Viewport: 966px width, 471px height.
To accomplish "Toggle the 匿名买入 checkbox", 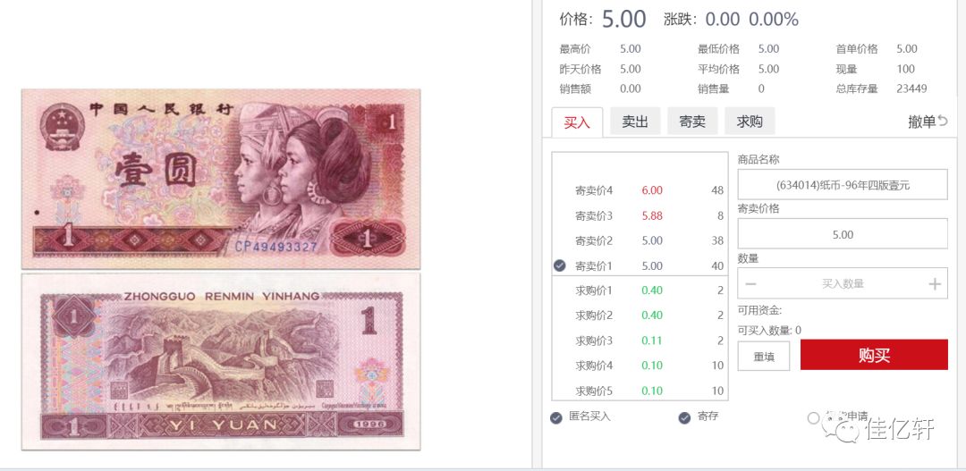I will pyautogui.click(x=556, y=418).
